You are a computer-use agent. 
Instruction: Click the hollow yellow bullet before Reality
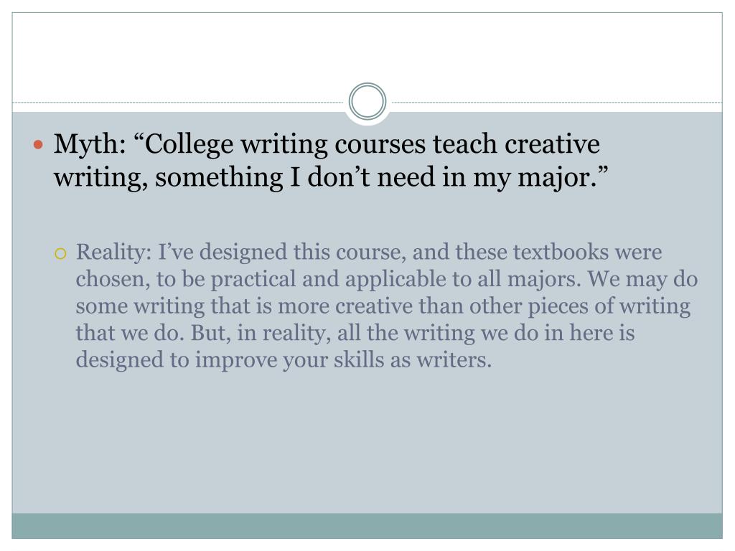click(x=60, y=254)
